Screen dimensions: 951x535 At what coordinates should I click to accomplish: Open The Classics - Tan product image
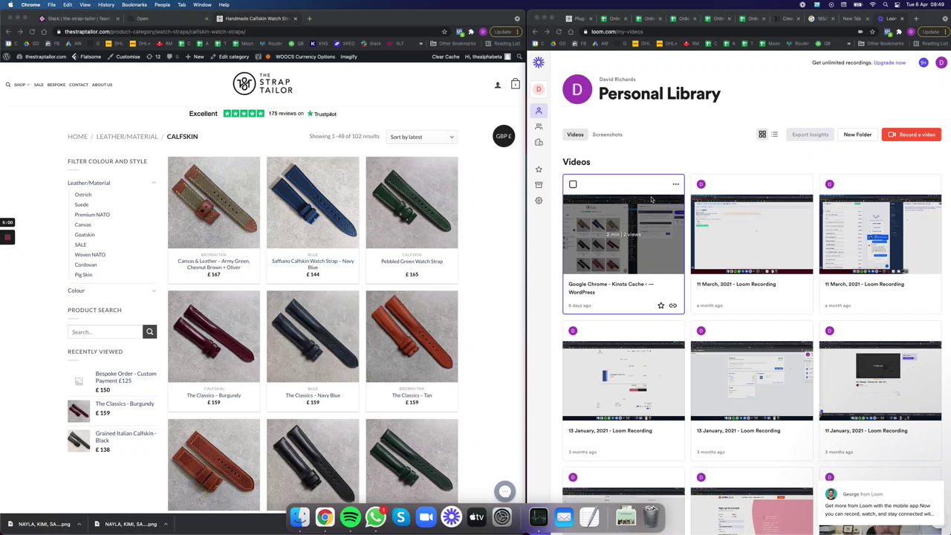point(412,336)
